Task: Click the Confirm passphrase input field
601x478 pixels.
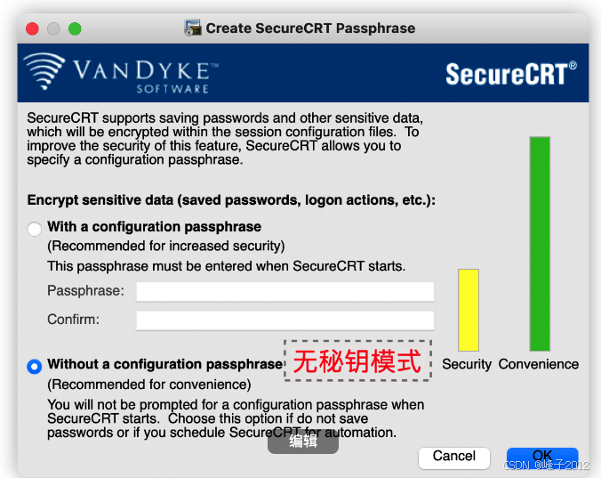Action: coord(285,320)
